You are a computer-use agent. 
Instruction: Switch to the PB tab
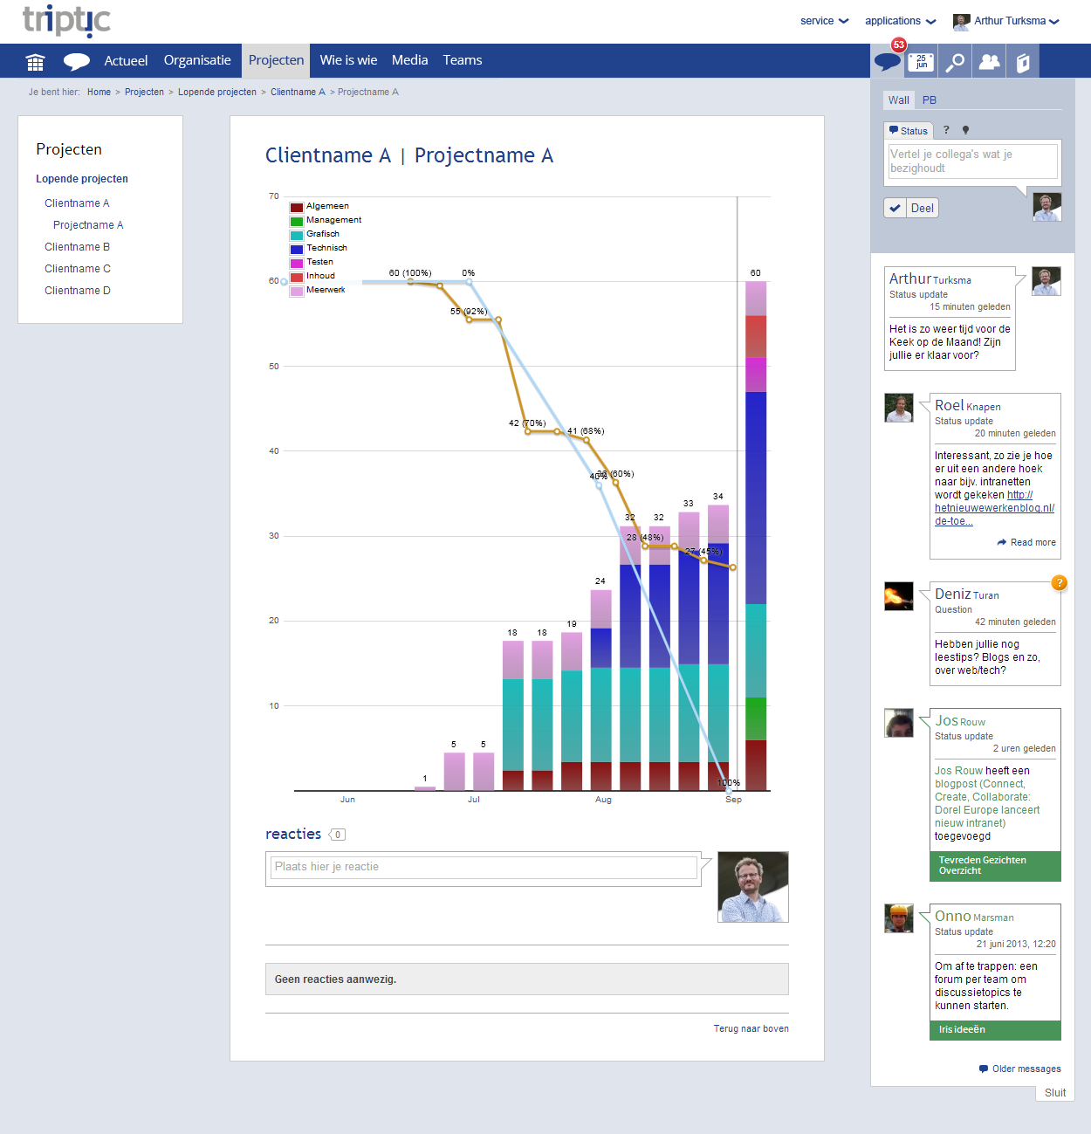930,100
